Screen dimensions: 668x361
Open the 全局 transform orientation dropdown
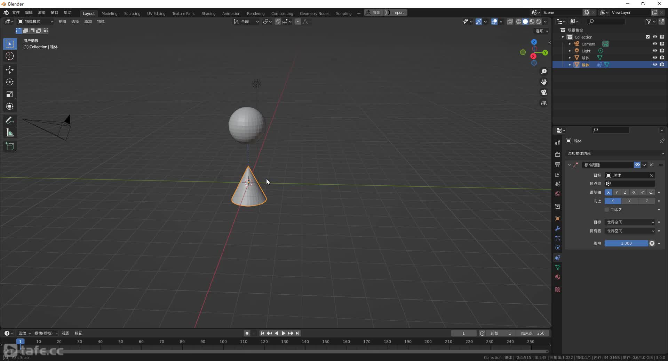click(x=246, y=22)
